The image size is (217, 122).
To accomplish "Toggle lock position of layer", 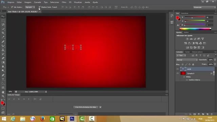I will point(190,64).
